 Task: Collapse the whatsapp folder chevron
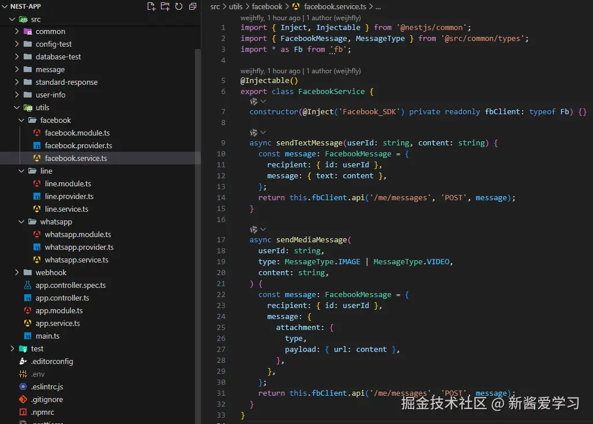tap(21, 222)
